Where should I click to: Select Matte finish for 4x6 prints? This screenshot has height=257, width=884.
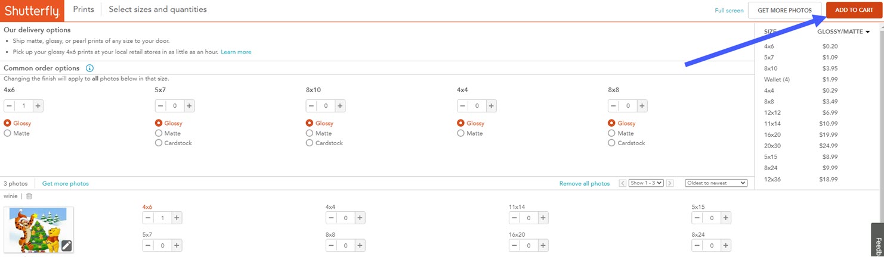[8, 133]
